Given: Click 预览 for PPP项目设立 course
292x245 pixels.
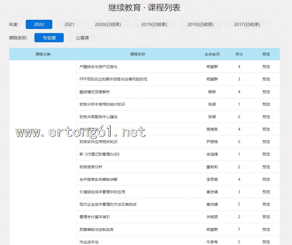Looking at the screenshot, I should coord(266,79).
